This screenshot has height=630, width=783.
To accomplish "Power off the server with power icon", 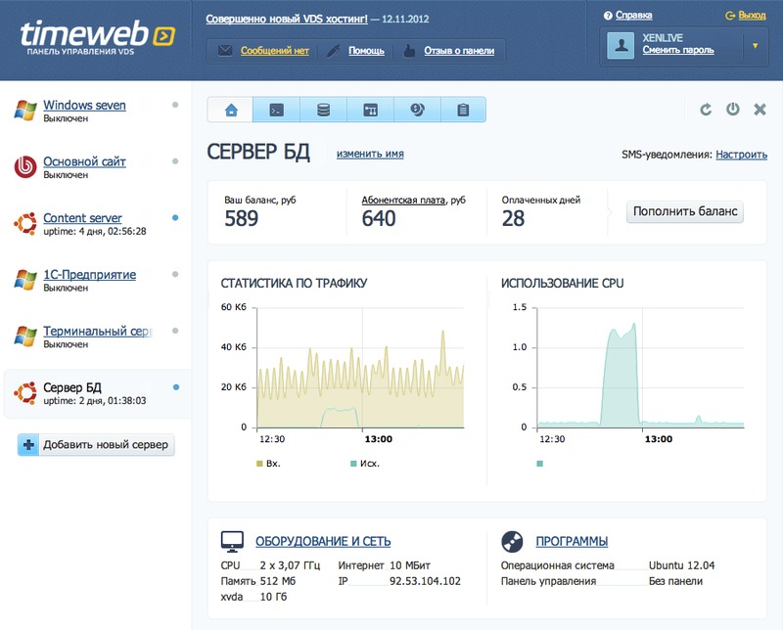I will tap(732, 109).
